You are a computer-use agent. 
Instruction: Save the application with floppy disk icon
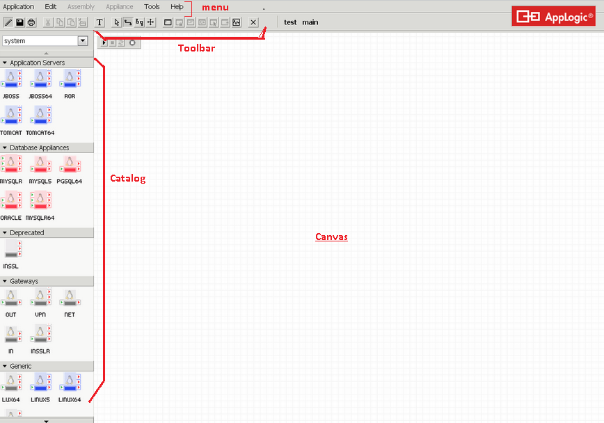[19, 22]
